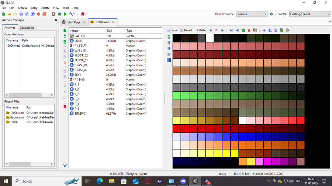
Task: Open the tab list chevron at far right
Action: (329, 22)
